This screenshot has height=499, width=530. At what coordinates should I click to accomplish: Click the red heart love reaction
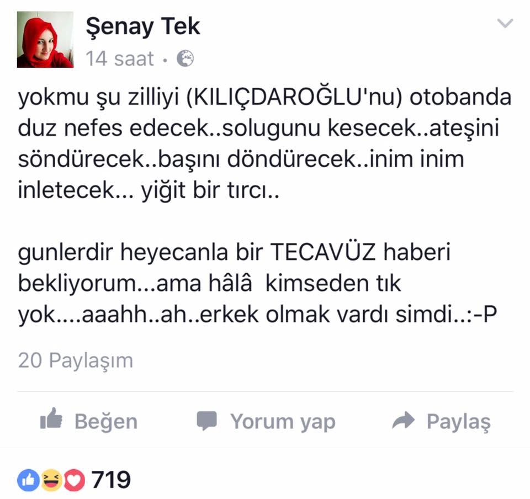[74, 480]
